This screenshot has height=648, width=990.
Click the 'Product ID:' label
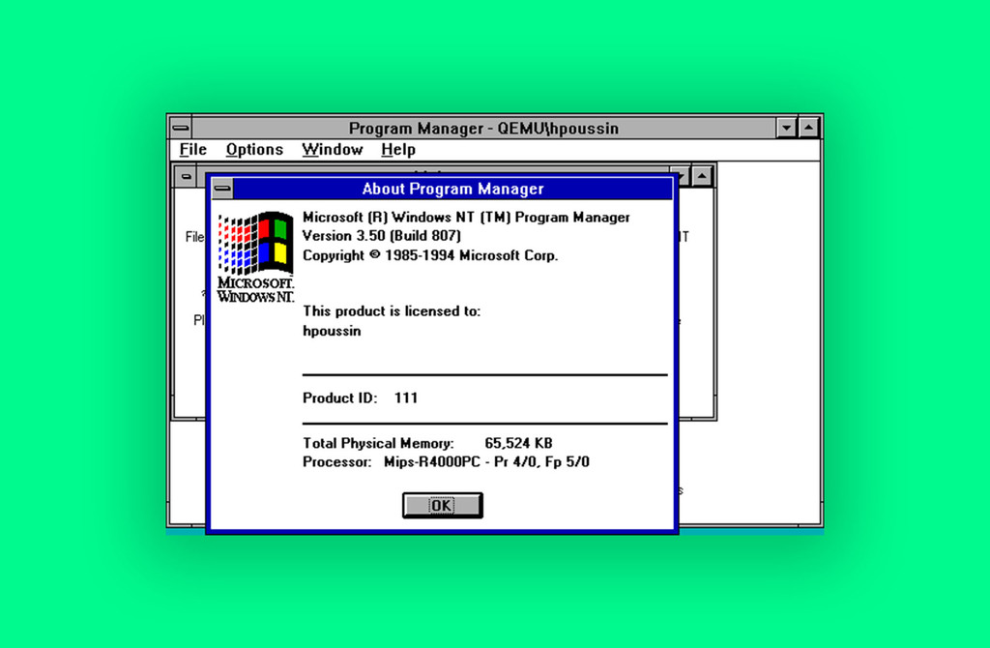coord(339,398)
